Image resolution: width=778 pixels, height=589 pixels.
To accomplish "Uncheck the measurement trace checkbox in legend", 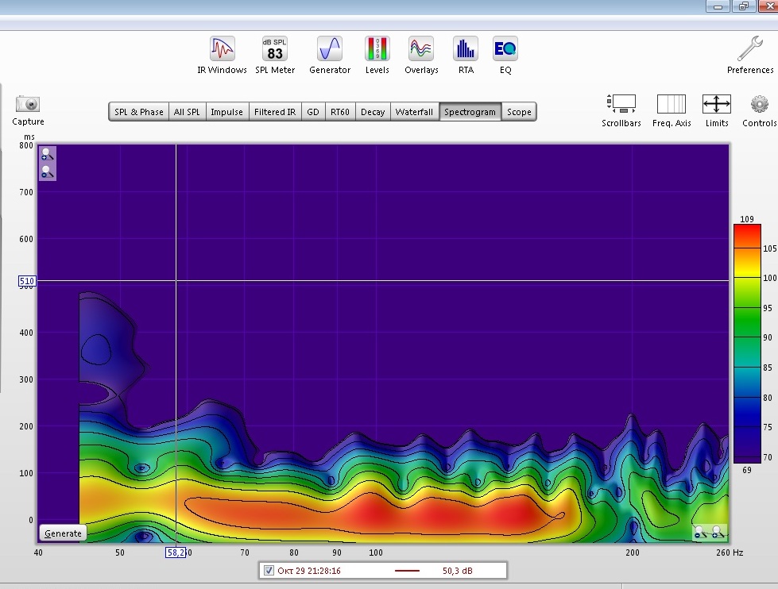I will coord(269,571).
